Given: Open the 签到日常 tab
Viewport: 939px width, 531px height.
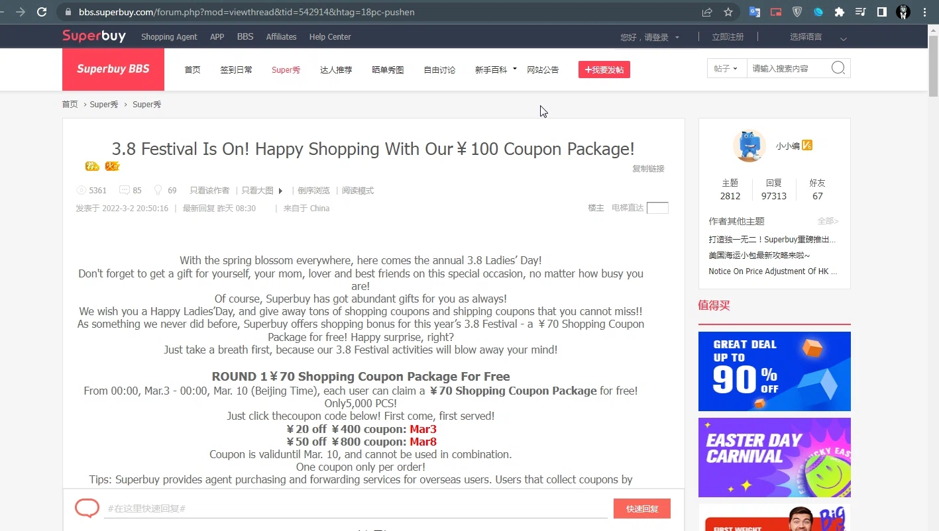Looking at the screenshot, I should click(237, 70).
